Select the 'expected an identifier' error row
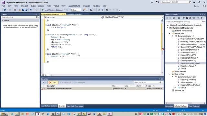 click(x=102, y=89)
